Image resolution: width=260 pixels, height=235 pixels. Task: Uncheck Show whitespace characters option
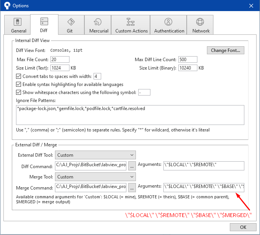click(x=19, y=92)
